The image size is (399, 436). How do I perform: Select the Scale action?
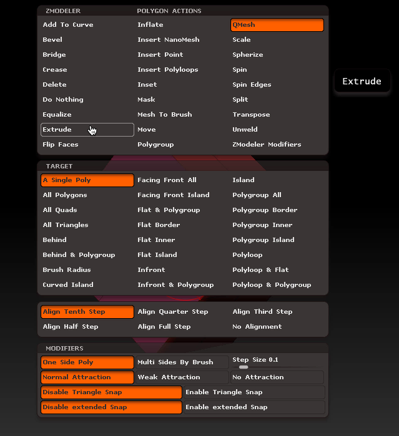pos(277,40)
